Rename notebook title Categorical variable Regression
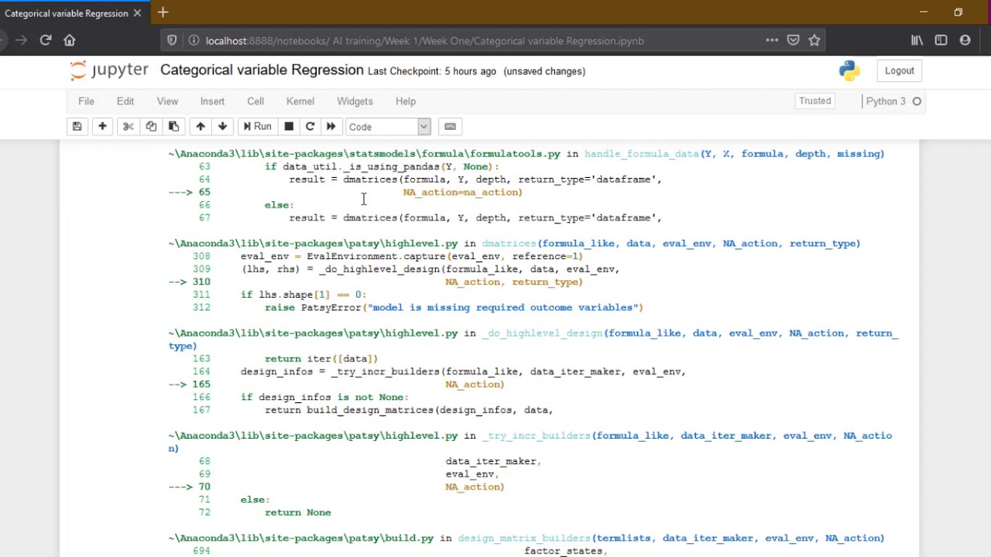The height and width of the screenshot is (557, 991). click(x=262, y=70)
